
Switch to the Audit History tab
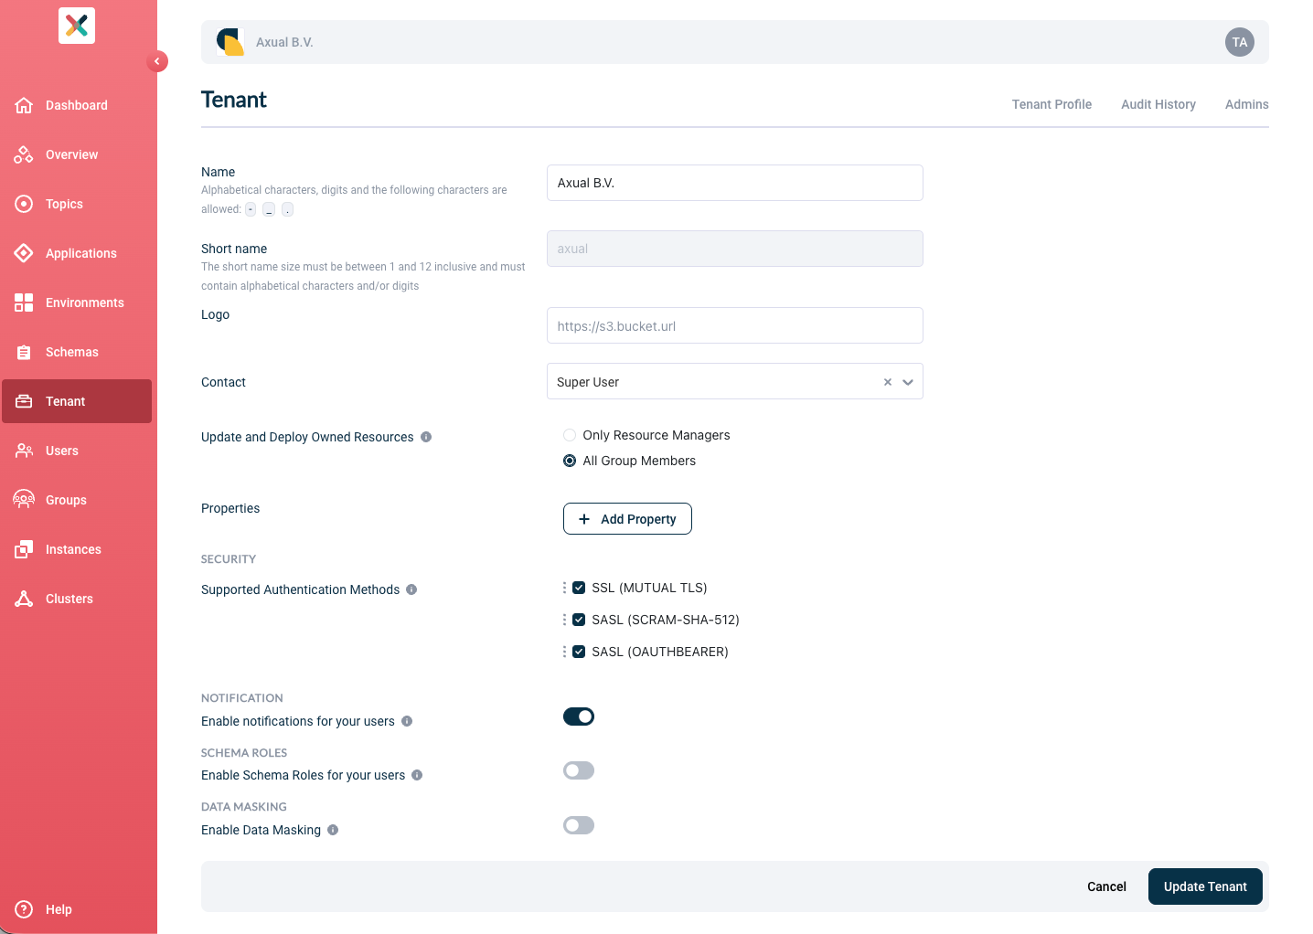pos(1158,104)
